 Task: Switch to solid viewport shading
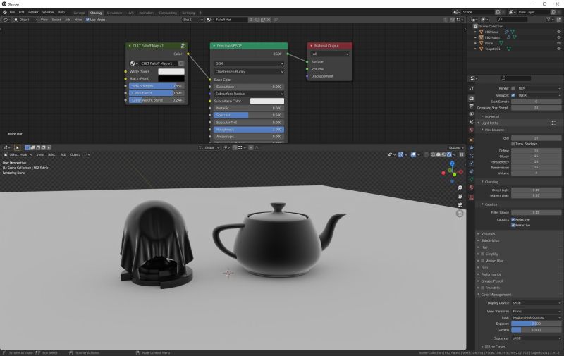[x=438, y=154]
